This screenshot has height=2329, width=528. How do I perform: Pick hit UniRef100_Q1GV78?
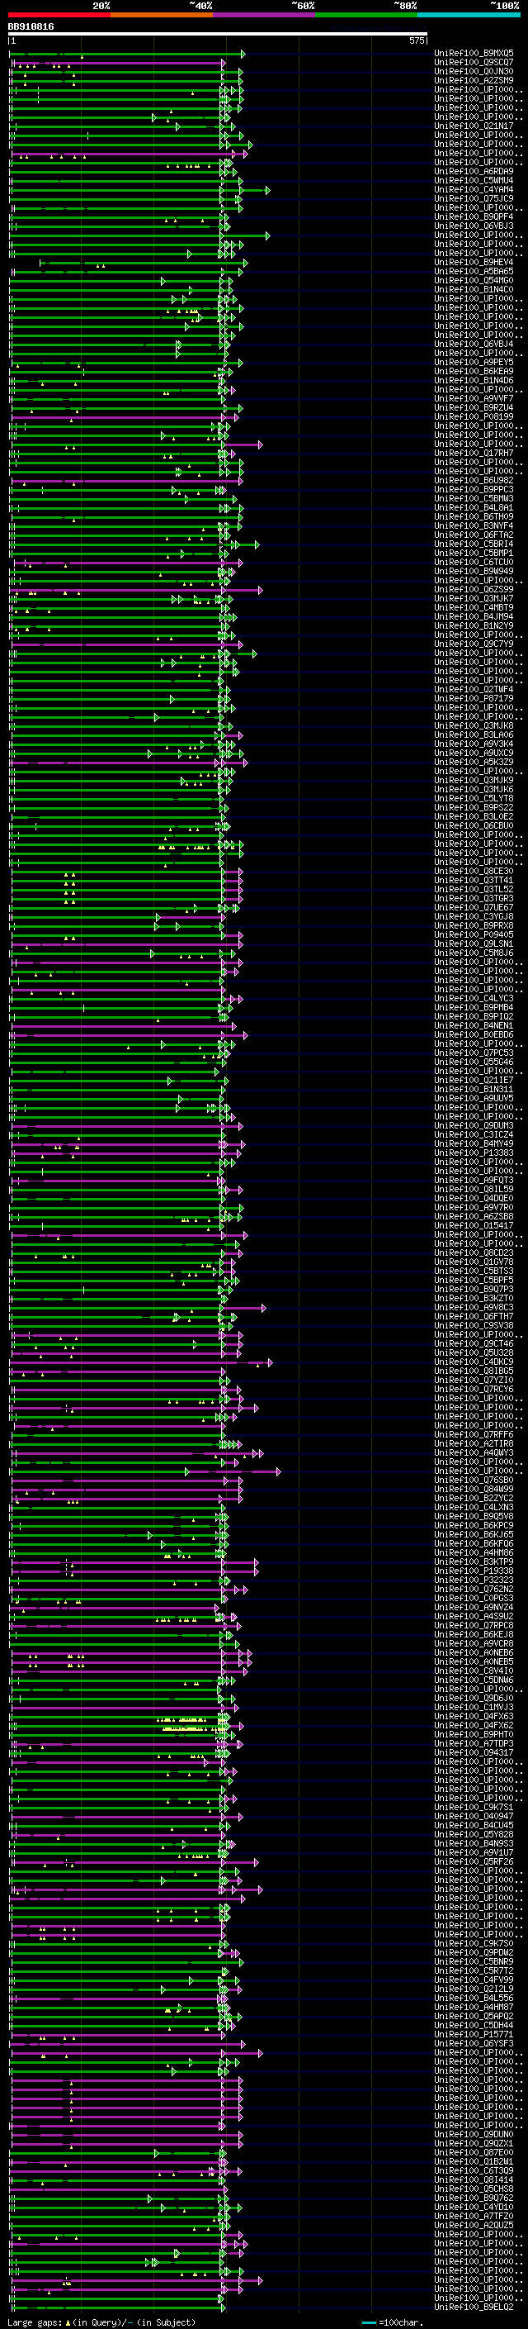474,1262
